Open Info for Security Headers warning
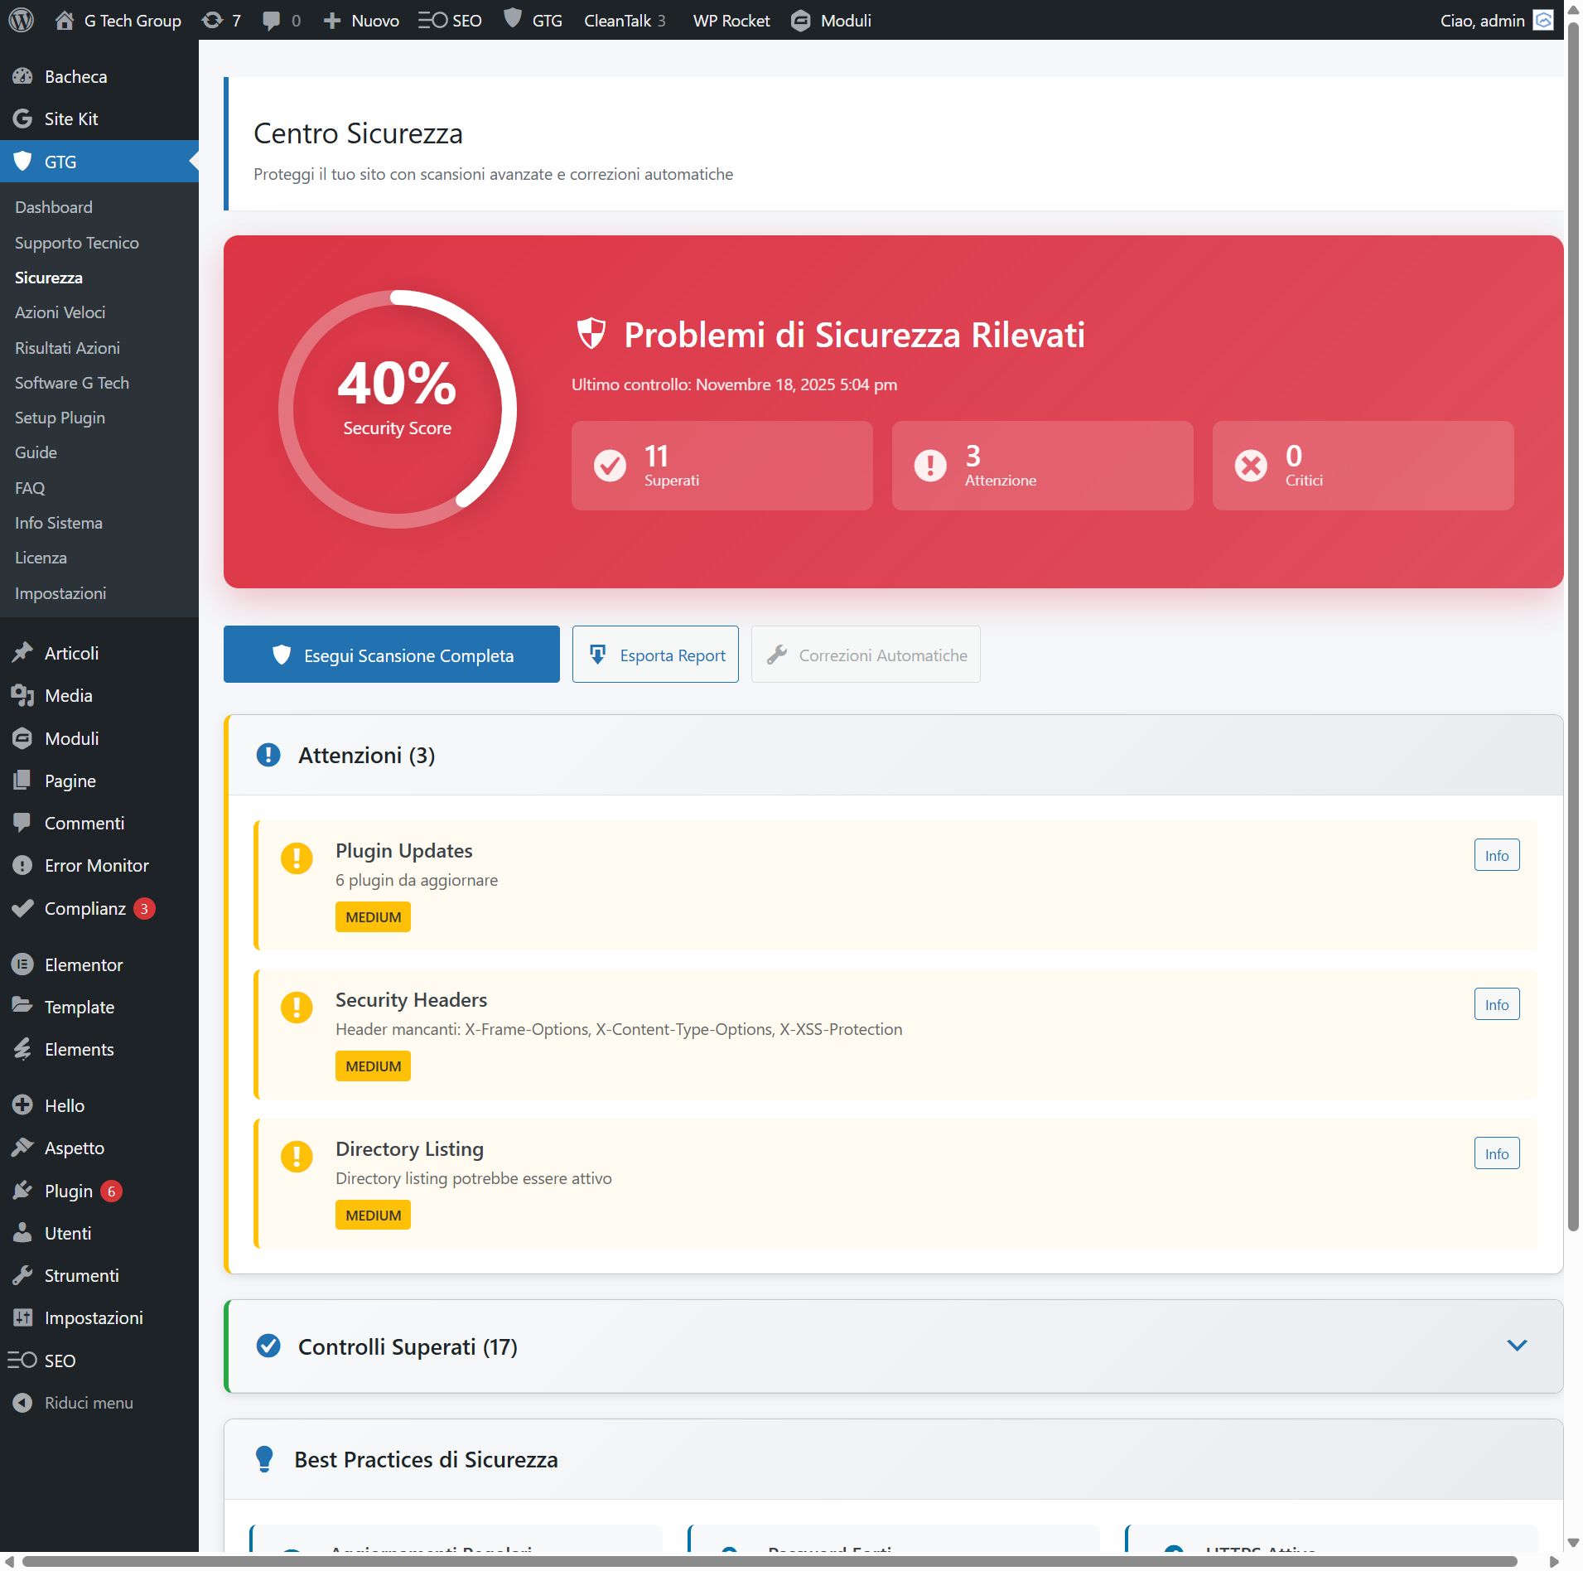The height and width of the screenshot is (1571, 1583). pyautogui.click(x=1496, y=1004)
